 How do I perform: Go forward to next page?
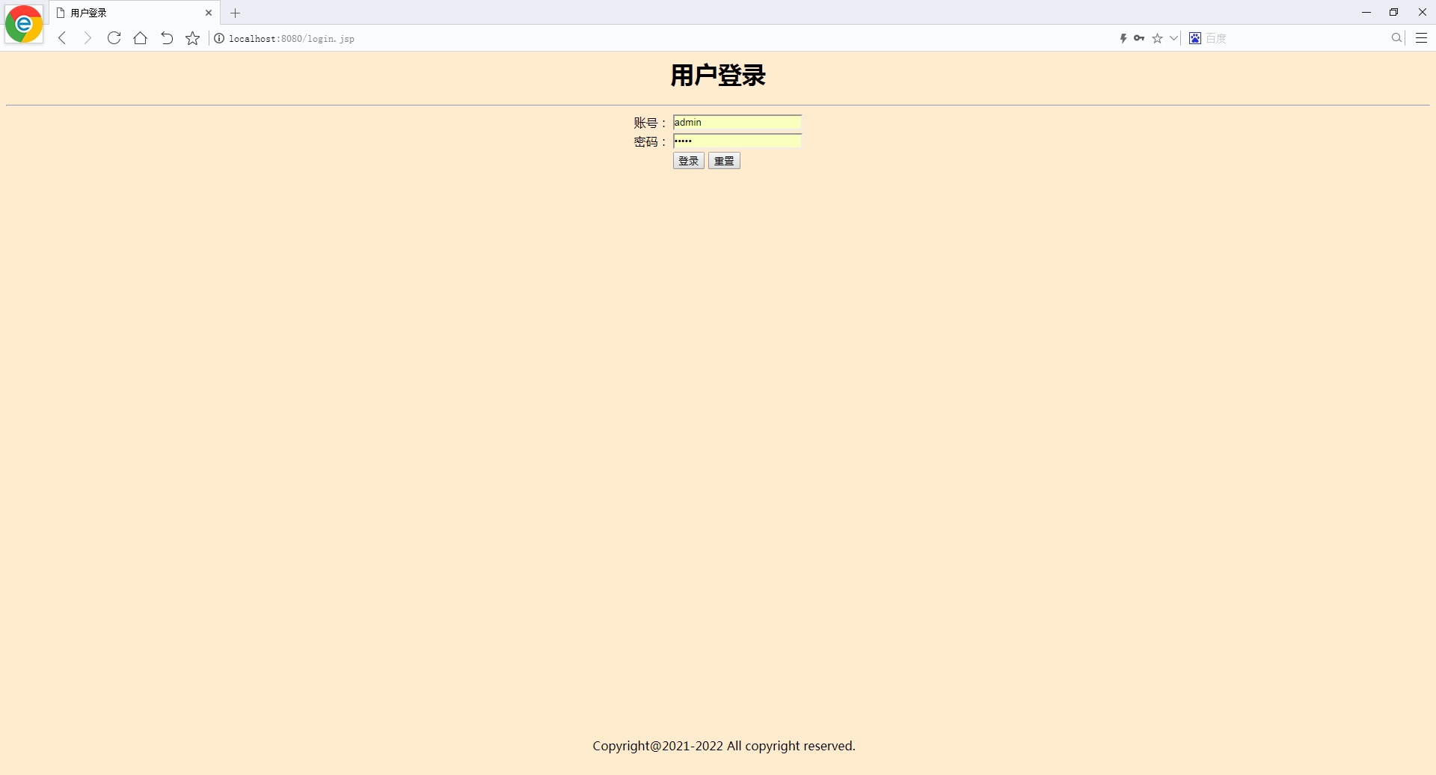click(88, 38)
